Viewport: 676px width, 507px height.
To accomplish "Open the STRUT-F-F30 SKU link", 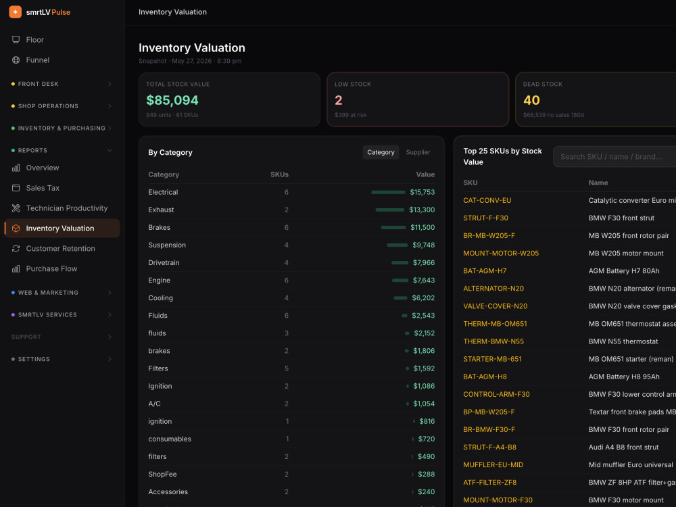I will tap(485, 218).
